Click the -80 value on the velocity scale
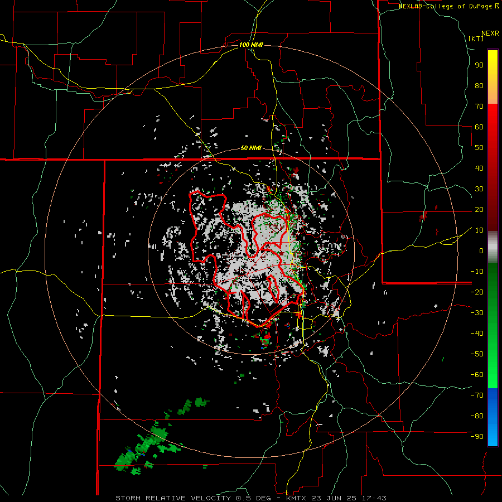 point(477,416)
